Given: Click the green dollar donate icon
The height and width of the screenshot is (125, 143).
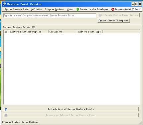Looking at the screenshot, I should coord(78,9).
